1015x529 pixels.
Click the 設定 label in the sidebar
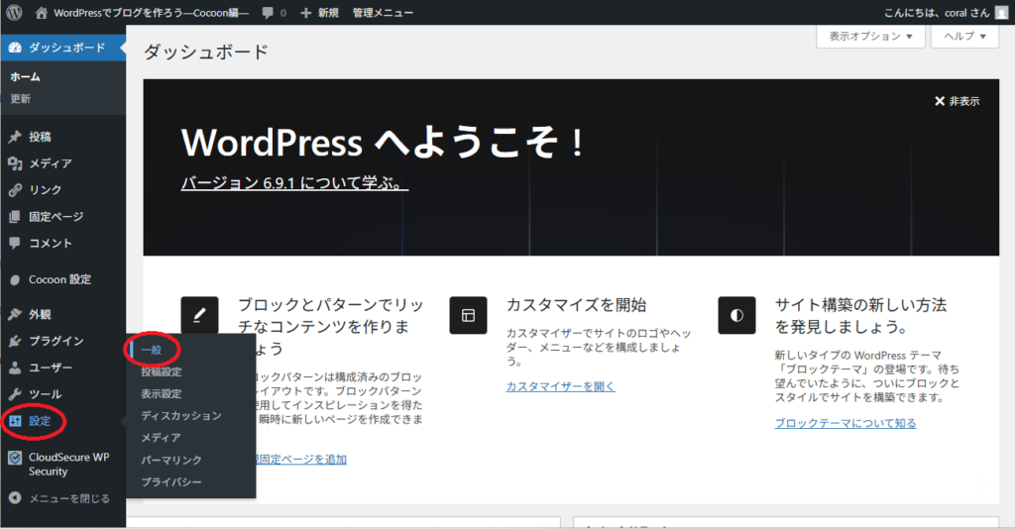click(x=40, y=421)
